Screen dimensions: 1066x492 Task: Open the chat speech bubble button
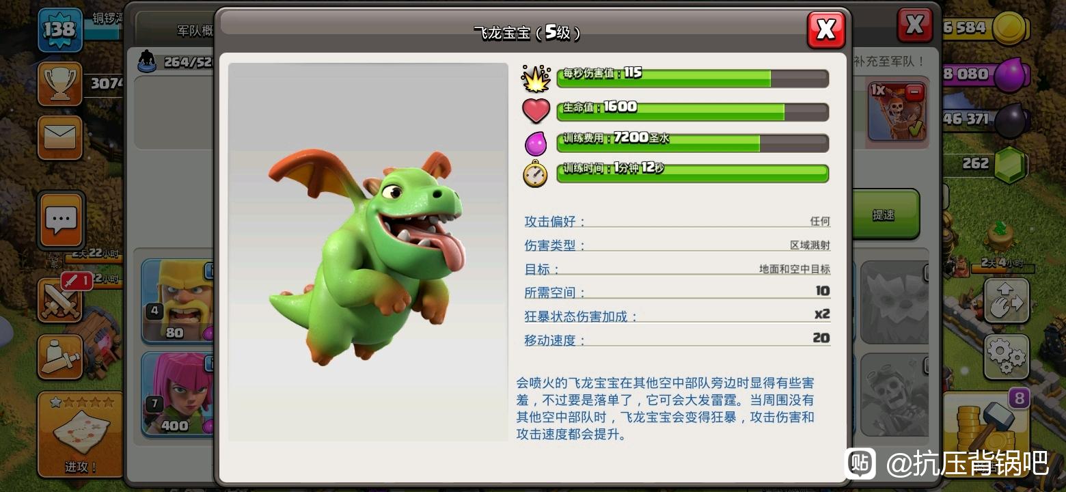point(61,220)
